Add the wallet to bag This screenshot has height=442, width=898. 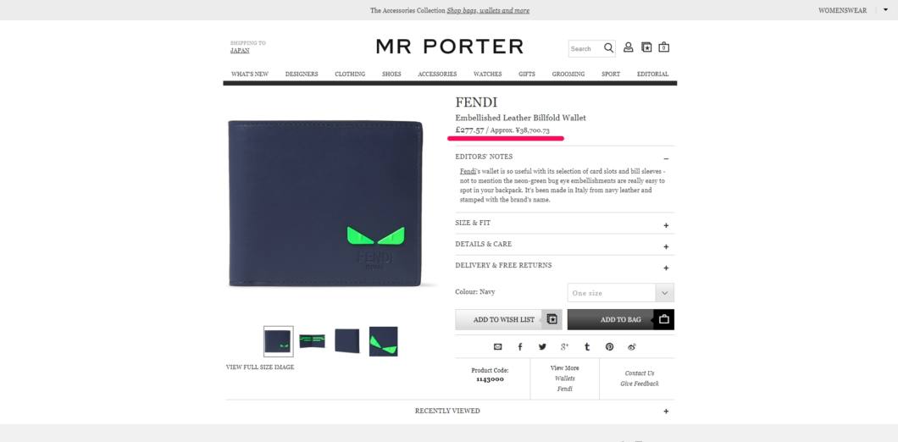(621, 319)
